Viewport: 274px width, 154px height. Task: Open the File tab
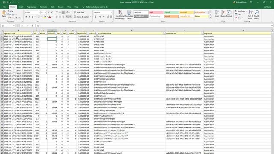tap(4, 7)
